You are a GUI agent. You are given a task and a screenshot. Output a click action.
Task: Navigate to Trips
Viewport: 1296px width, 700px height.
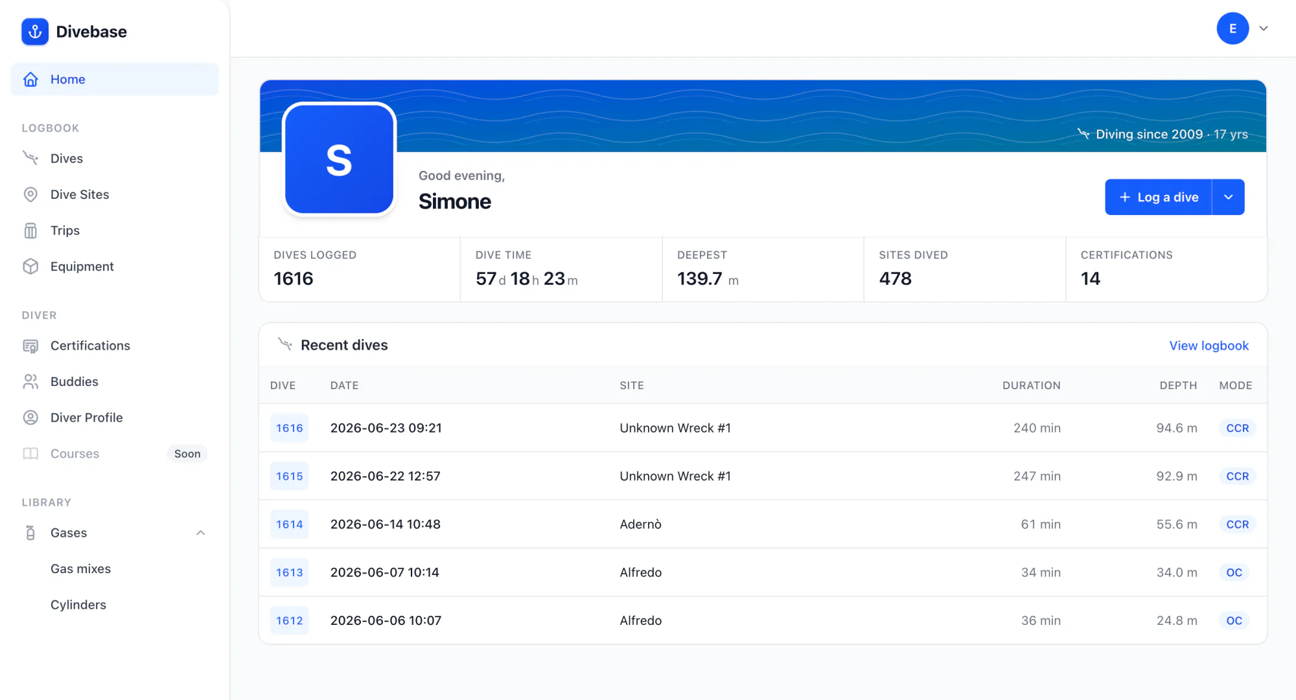115,231
